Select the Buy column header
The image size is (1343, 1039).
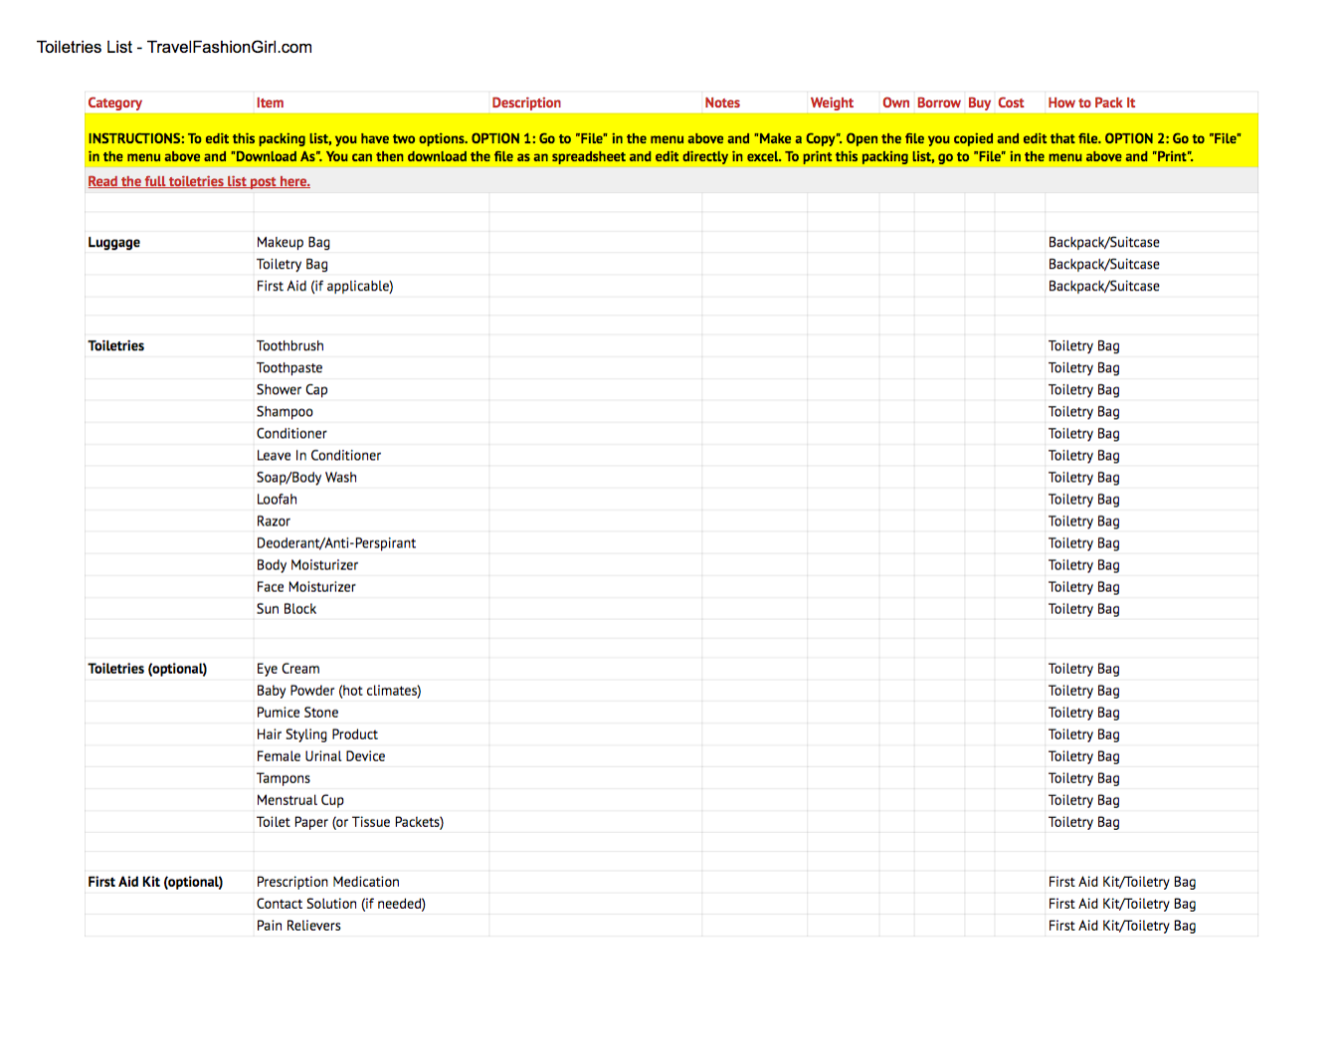[x=979, y=103]
